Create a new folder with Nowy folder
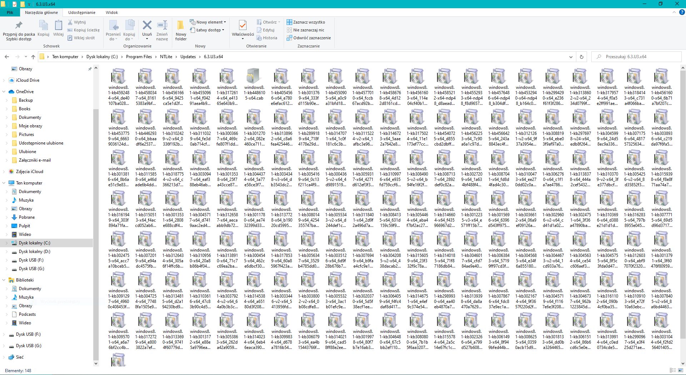 click(x=181, y=30)
